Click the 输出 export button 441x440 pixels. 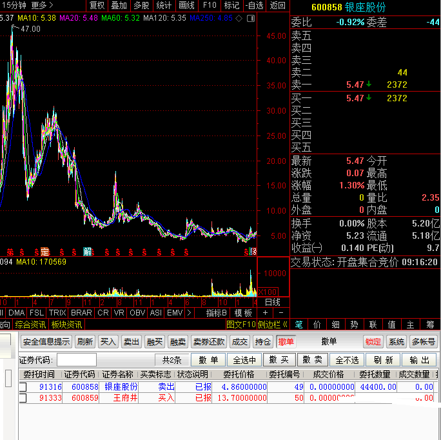coord(420,360)
